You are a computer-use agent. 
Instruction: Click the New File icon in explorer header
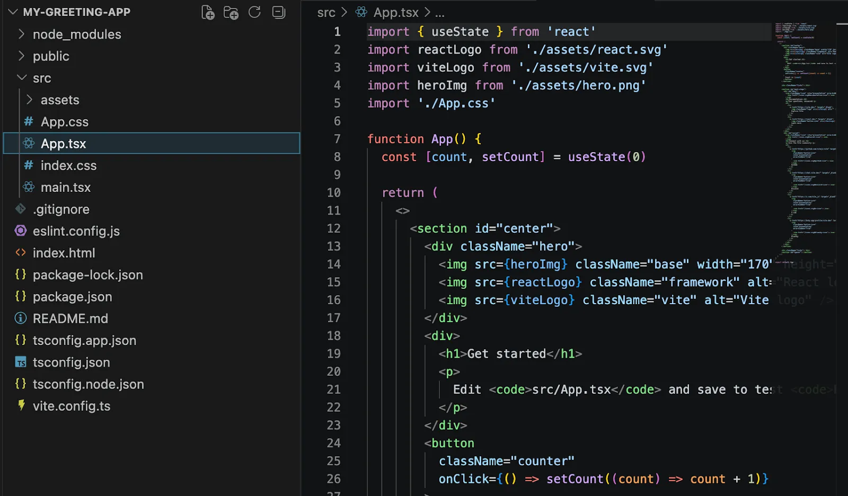[x=208, y=12]
